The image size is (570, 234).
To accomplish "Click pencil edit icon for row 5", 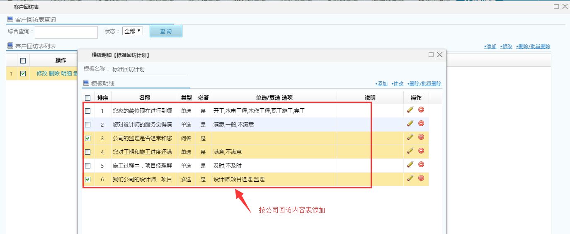I will click(410, 165).
